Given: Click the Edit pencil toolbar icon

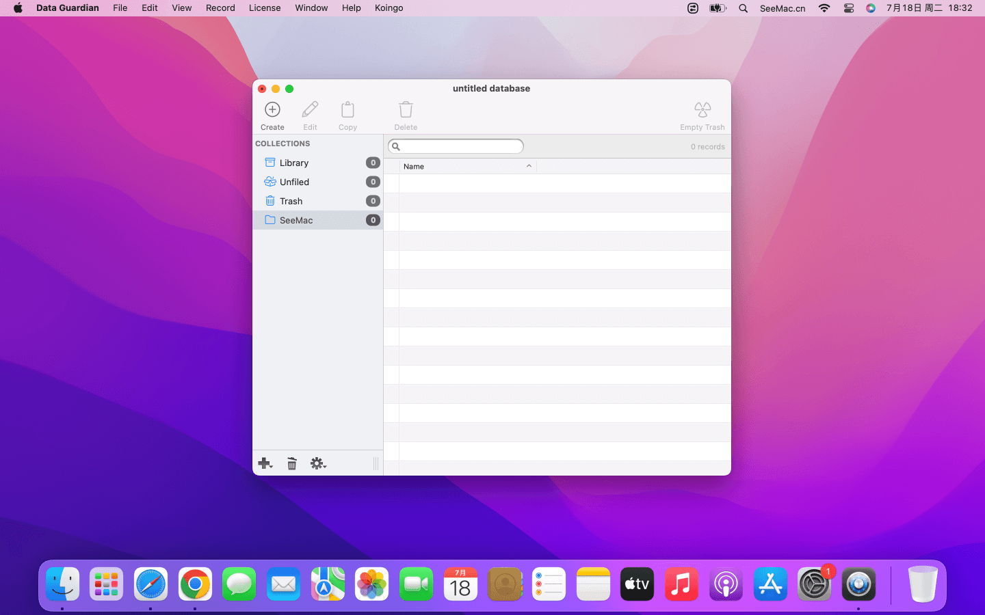Looking at the screenshot, I should [310, 109].
